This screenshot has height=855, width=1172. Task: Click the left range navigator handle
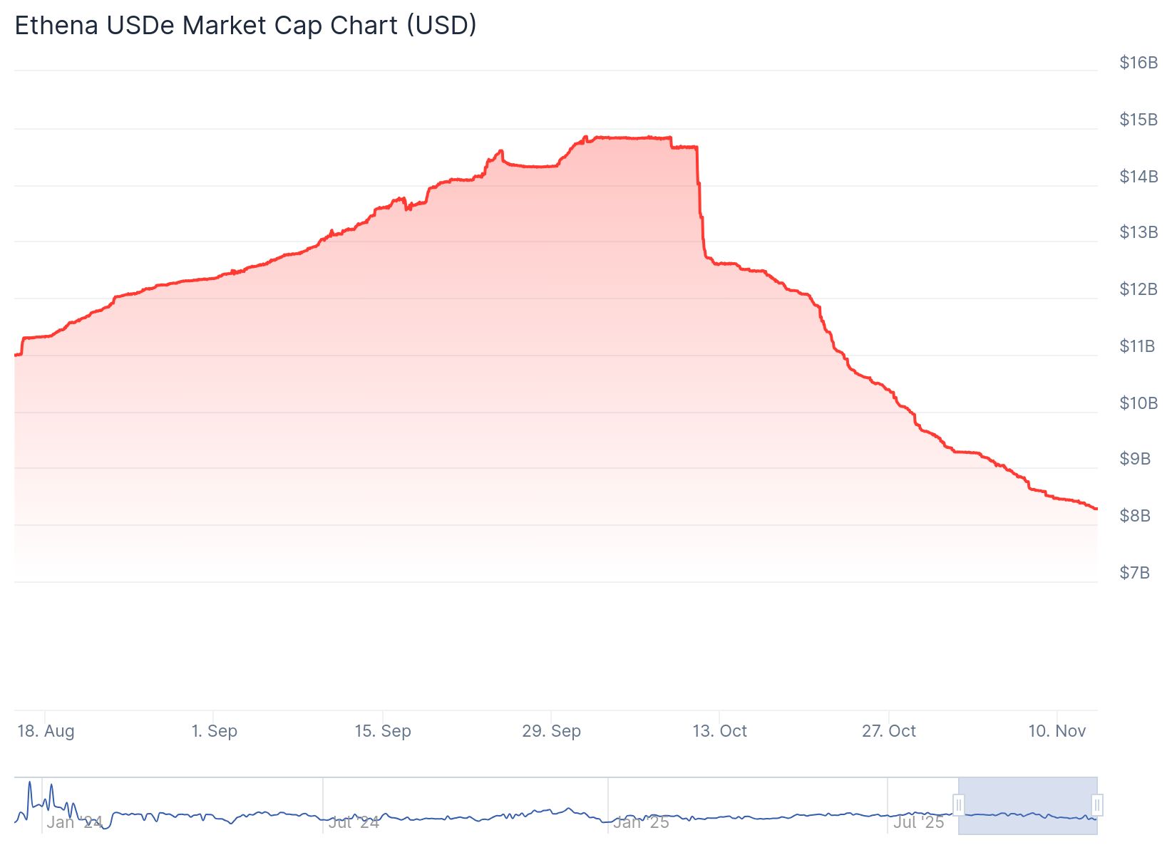pos(959,805)
